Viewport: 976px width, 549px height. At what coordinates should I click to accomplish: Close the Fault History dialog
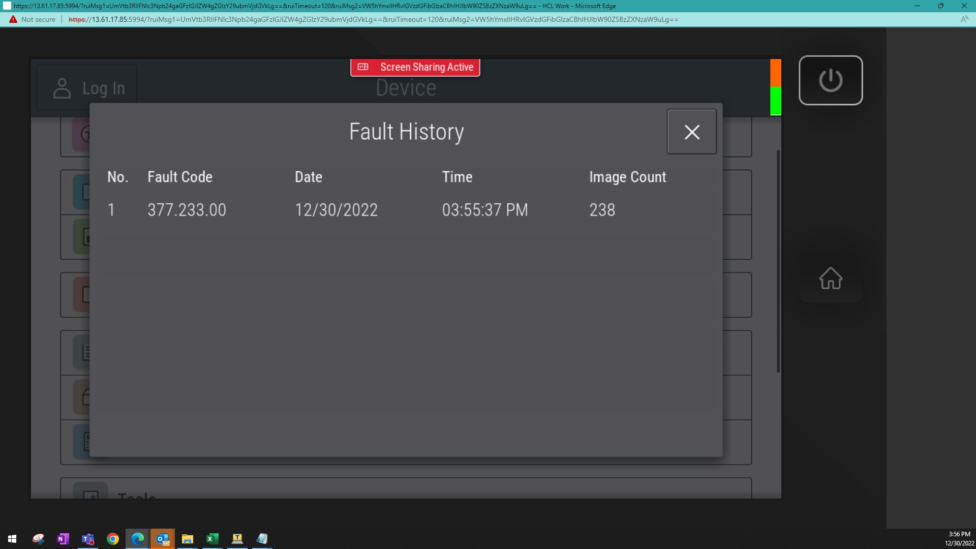pyautogui.click(x=691, y=132)
